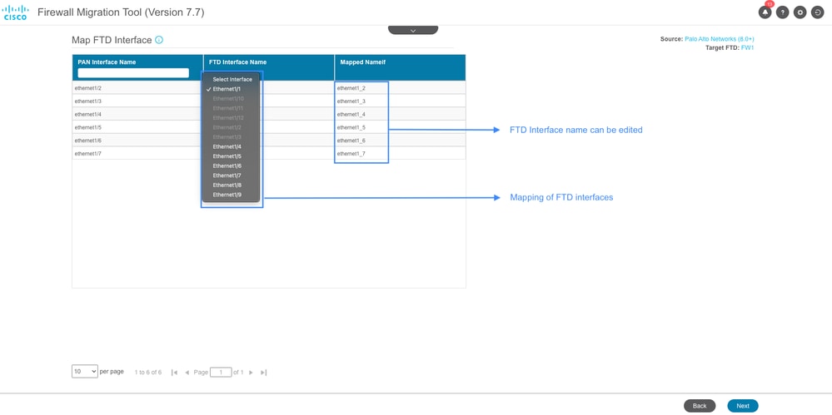Click the Cisco logo

16,12
